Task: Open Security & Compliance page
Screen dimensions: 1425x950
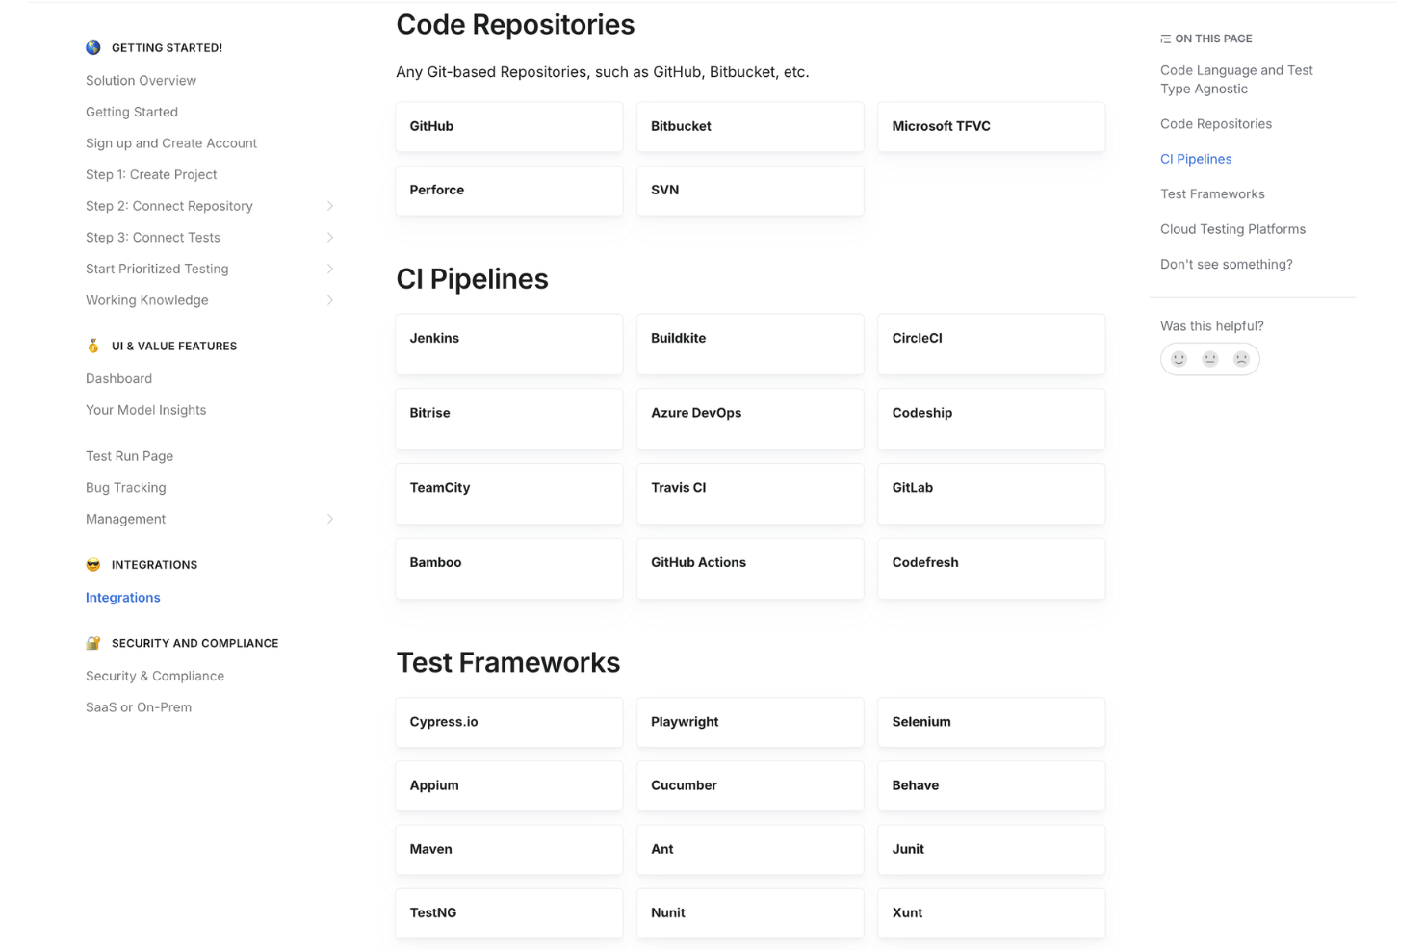Action: pyautogui.click(x=155, y=676)
